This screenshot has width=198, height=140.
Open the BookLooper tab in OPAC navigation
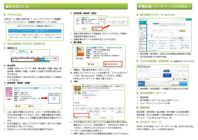coord(22,57)
